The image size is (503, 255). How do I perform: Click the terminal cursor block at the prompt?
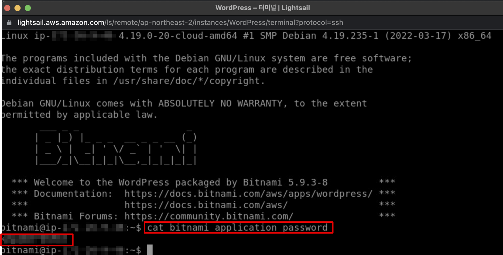tap(150, 250)
